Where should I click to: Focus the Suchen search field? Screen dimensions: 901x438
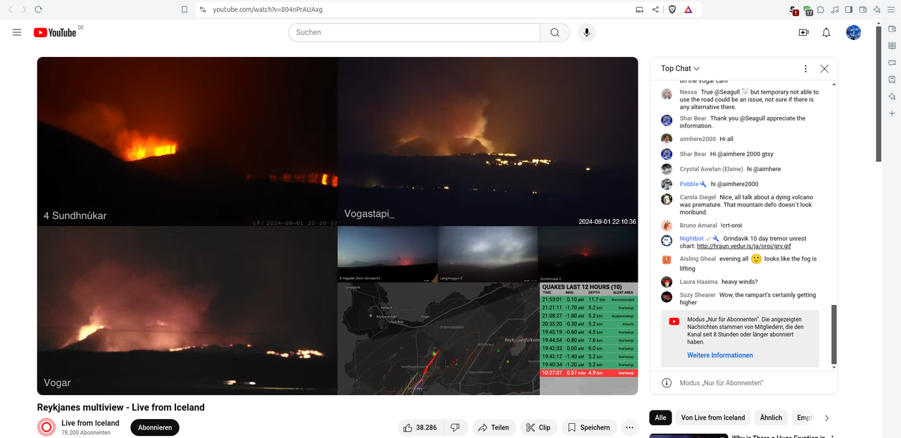pos(414,32)
